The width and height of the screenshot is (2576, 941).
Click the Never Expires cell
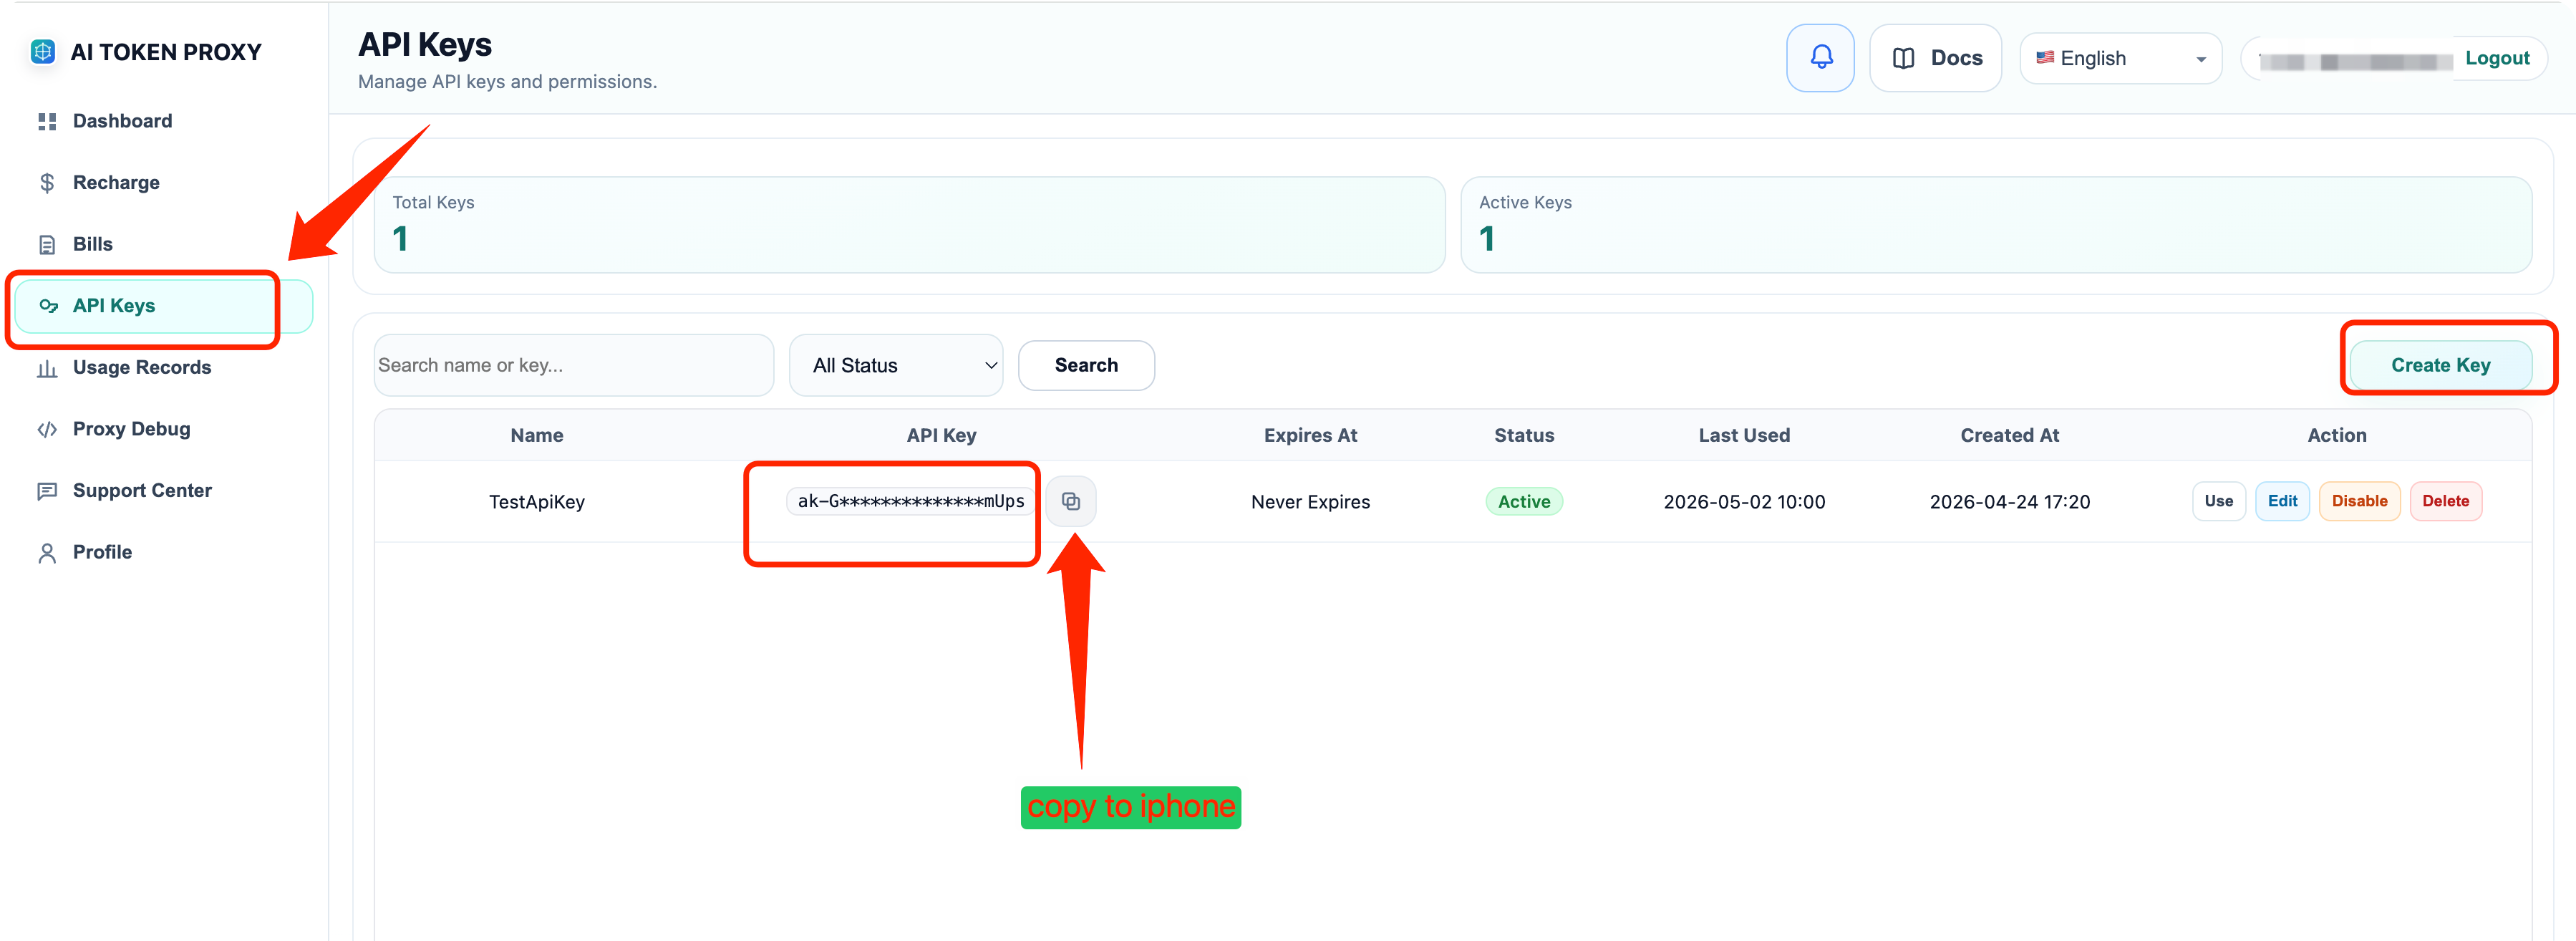point(1310,503)
